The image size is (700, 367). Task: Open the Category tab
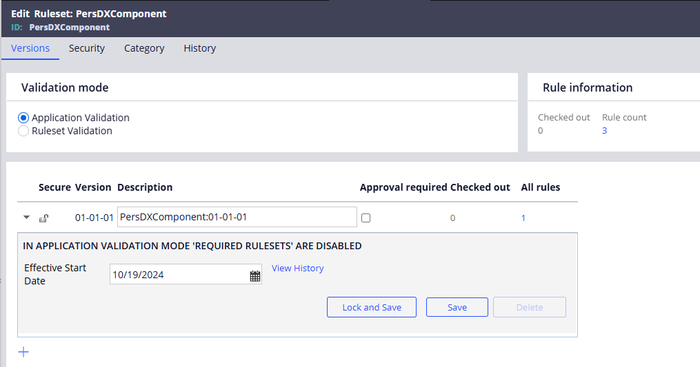click(144, 48)
